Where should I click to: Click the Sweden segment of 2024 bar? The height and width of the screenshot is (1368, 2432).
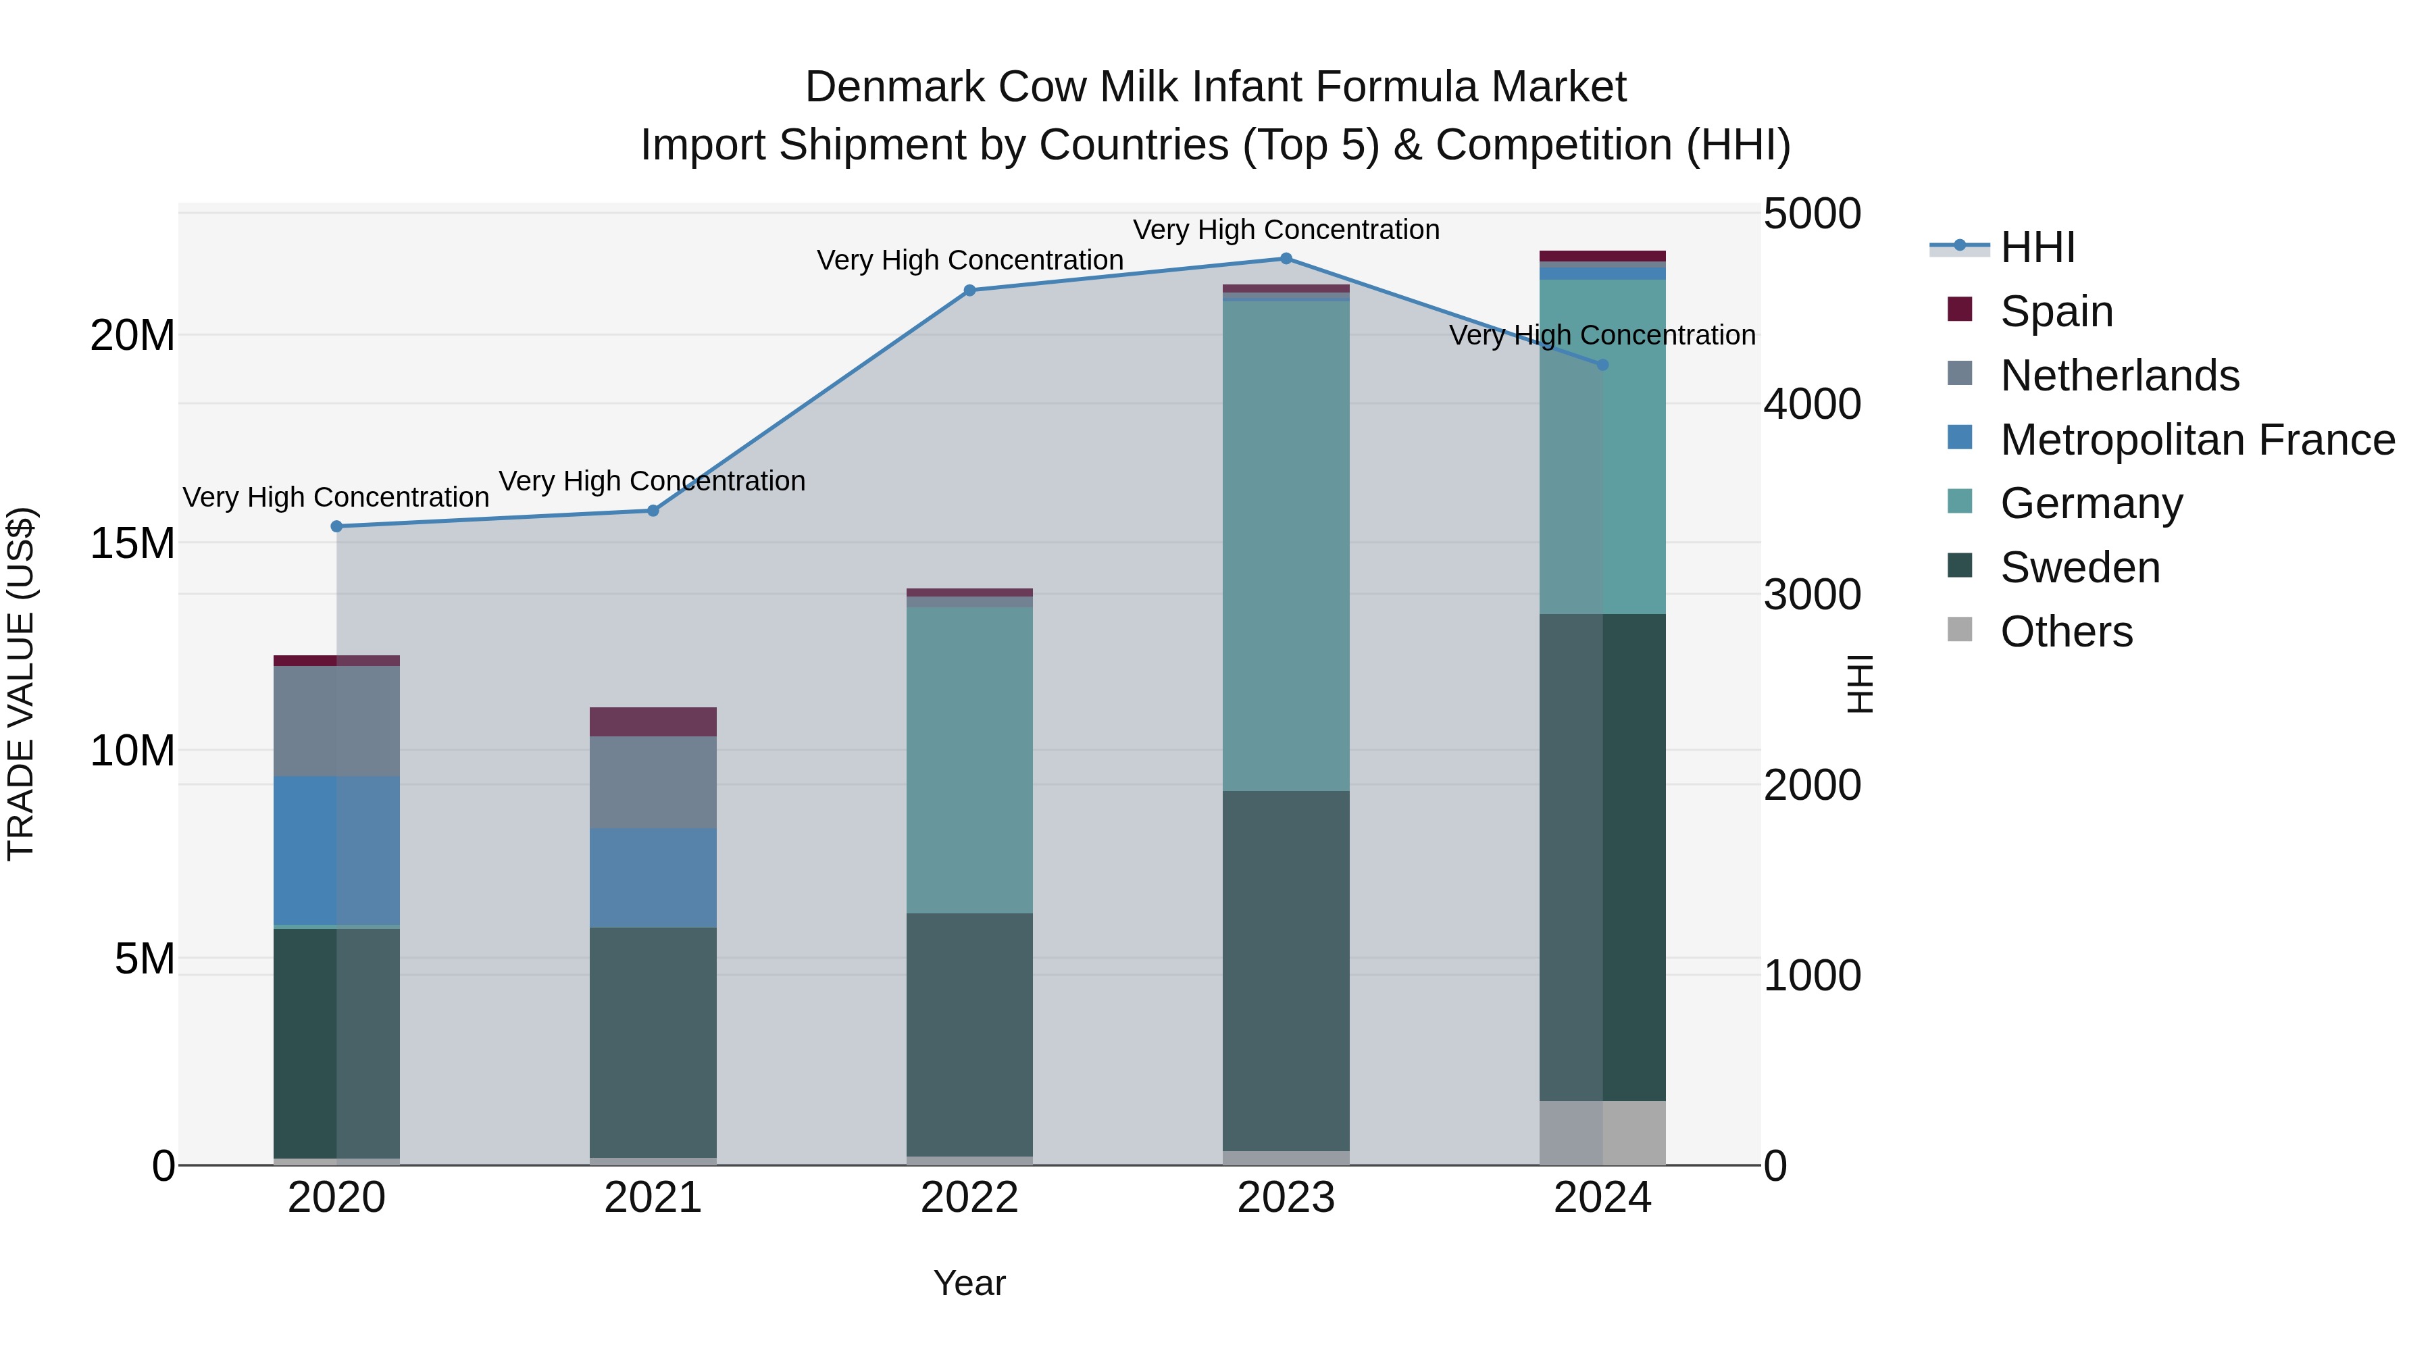tap(1602, 857)
